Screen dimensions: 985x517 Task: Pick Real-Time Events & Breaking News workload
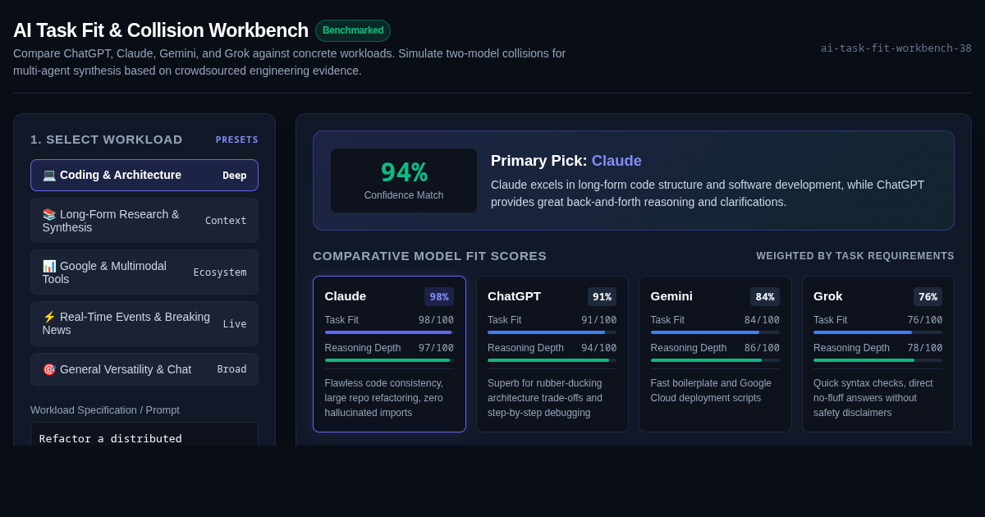pyautogui.click(x=144, y=323)
